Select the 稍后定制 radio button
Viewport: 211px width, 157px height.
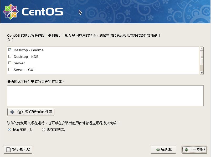click(9, 129)
